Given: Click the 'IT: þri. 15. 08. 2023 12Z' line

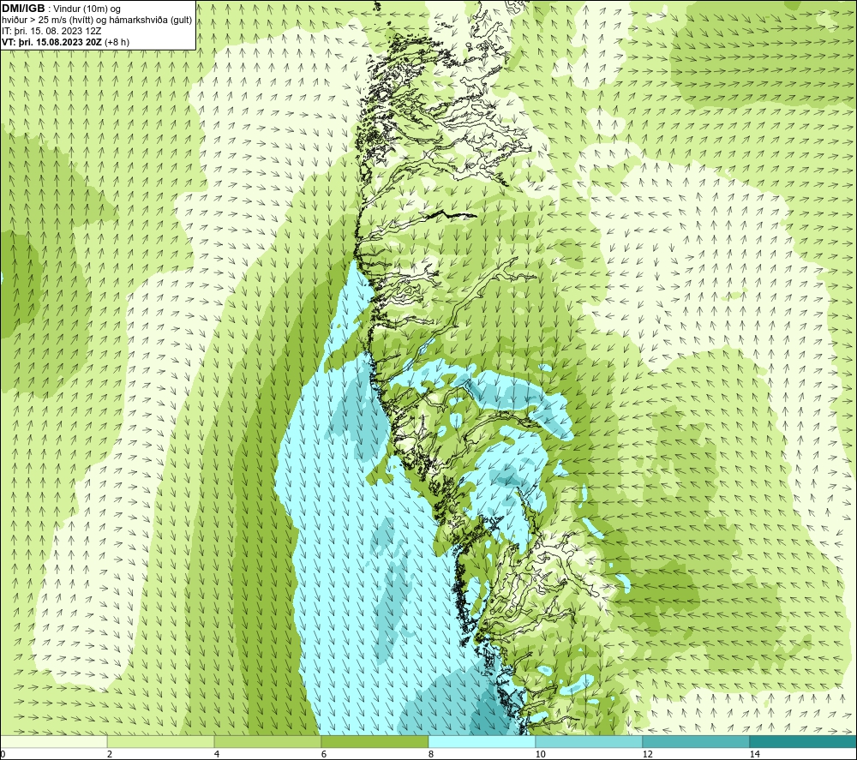Looking at the screenshot, I should [x=51, y=31].
